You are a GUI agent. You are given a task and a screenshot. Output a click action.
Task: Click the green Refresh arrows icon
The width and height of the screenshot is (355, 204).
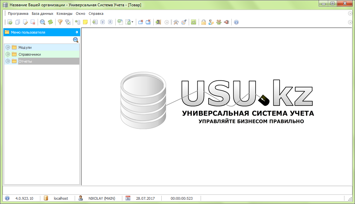[50, 22]
